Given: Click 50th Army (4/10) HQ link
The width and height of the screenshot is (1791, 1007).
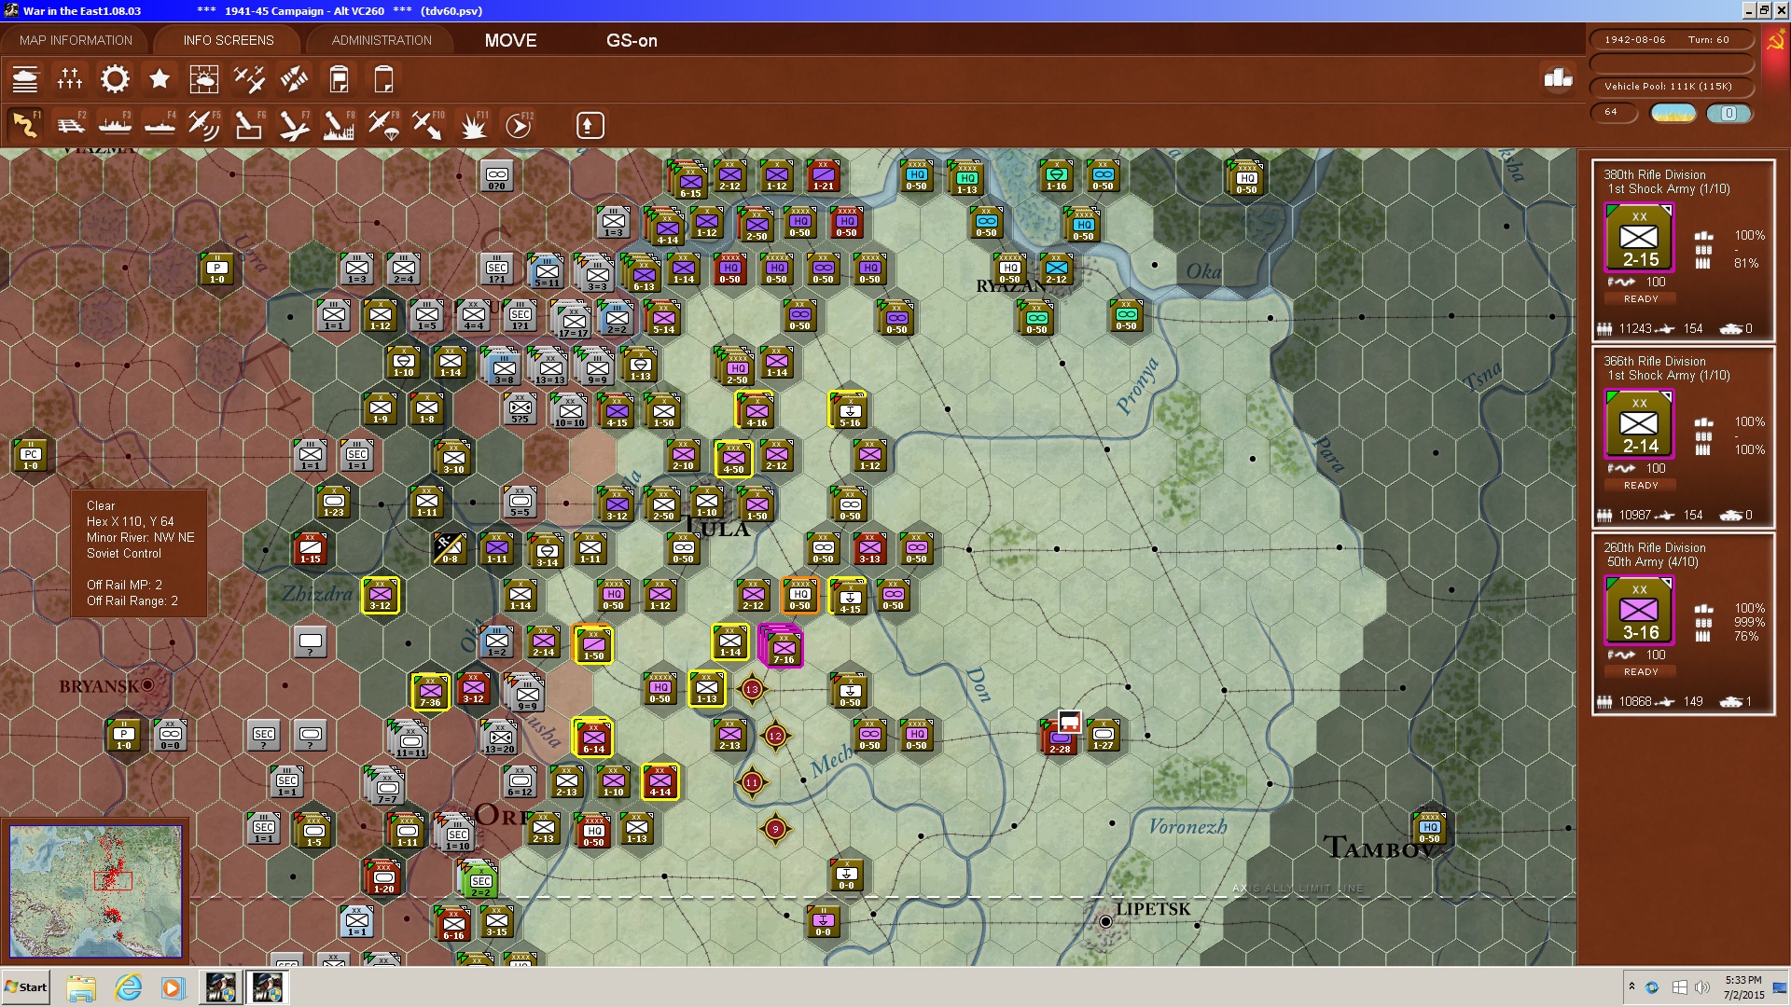Looking at the screenshot, I should 1652,562.
